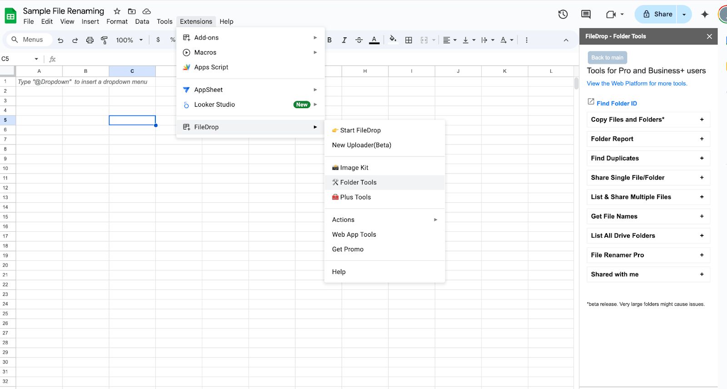Undo the last action
The image size is (727, 389).
(60, 40)
